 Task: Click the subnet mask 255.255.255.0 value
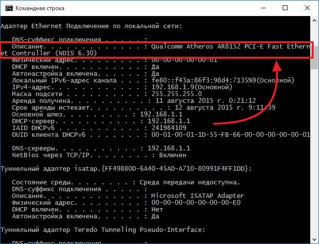pos(177,94)
